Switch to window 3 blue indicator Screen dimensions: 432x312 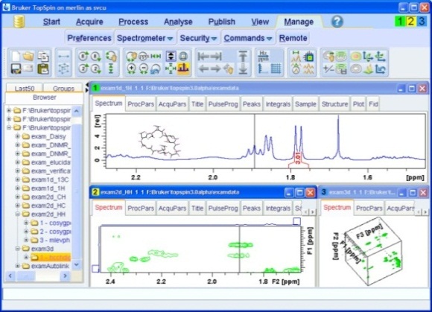[421, 22]
